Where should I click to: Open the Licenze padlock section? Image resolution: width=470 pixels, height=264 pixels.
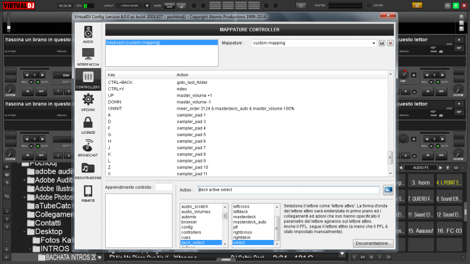(x=88, y=124)
